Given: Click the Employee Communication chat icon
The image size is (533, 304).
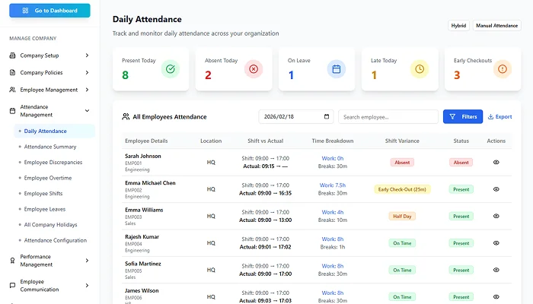Looking at the screenshot, I should tap(13, 285).
